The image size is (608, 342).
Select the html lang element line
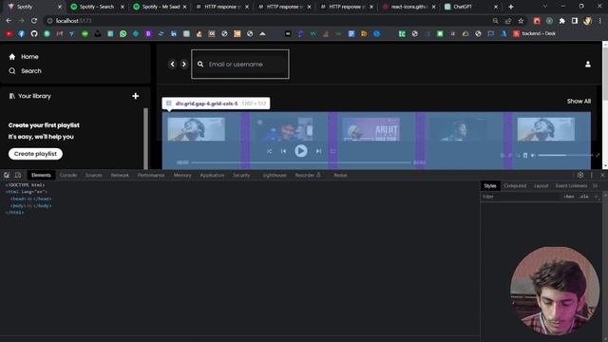[x=27, y=192]
